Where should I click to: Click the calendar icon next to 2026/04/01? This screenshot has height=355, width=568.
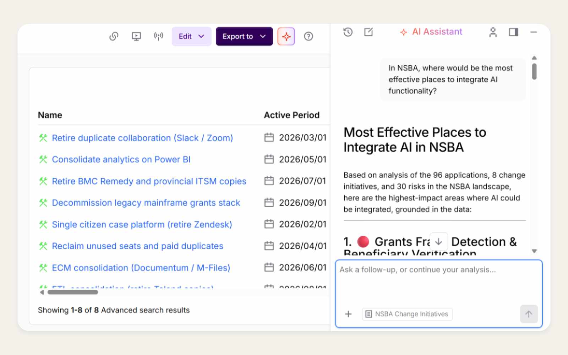(269, 246)
